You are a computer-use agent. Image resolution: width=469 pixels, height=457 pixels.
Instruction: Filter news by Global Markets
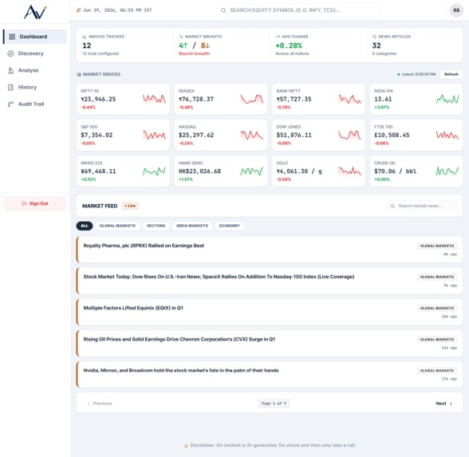117,226
